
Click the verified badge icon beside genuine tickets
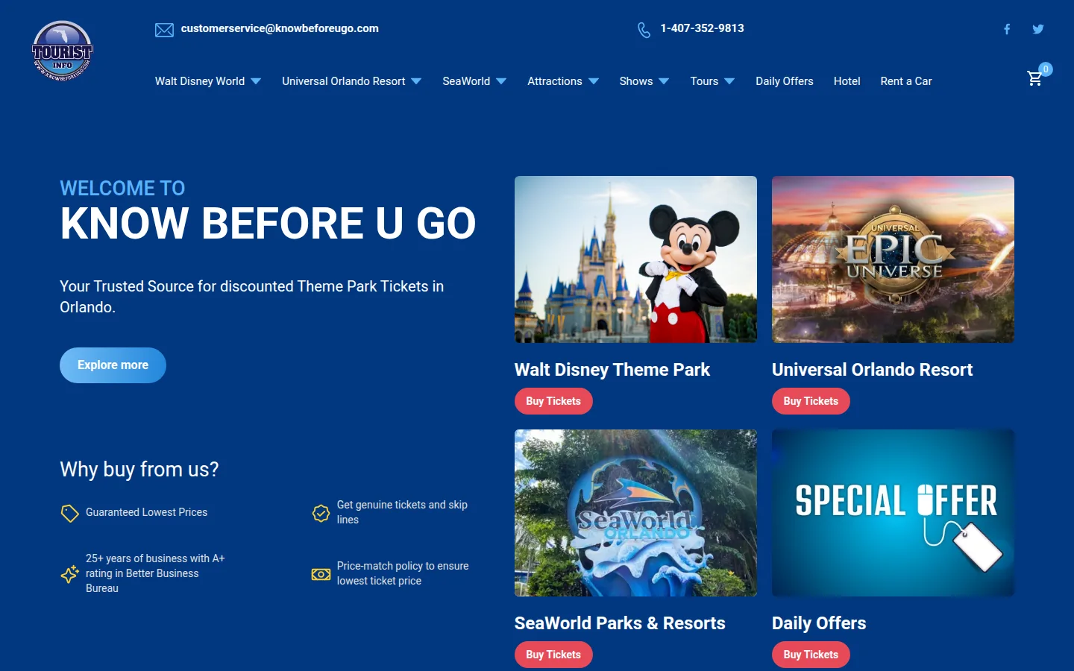[321, 513]
